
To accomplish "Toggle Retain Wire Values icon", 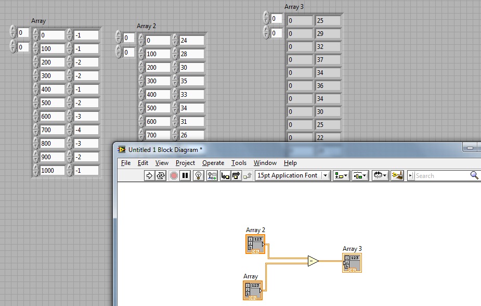I will click(x=212, y=175).
